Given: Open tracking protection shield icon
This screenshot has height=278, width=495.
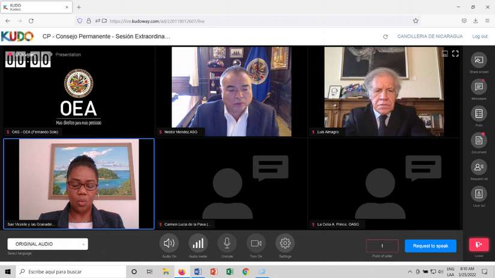Looking at the screenshot, I should [x=80, y=21].
